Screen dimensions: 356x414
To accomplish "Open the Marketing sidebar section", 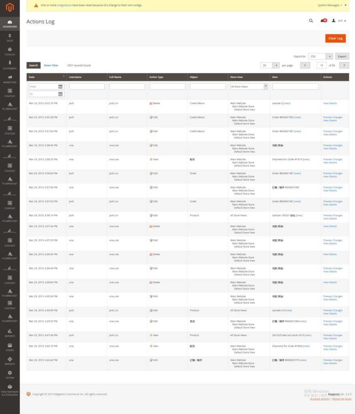I will (10, 79).
